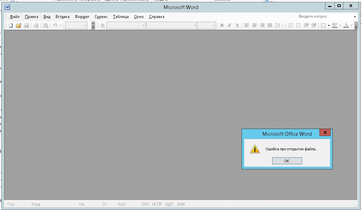Click ИСПР indicator in status bar
The image size is (362, 210).
click(157, 204)
